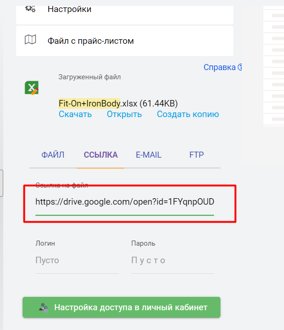Click the Открыть link
Image resolution: width=284 pixels, height=330 pixels.
pyautogui.click(x=124, y=114)
